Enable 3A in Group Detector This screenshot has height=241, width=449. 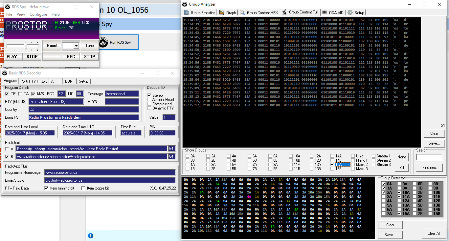pyautogui.click(x=384, y=197)
